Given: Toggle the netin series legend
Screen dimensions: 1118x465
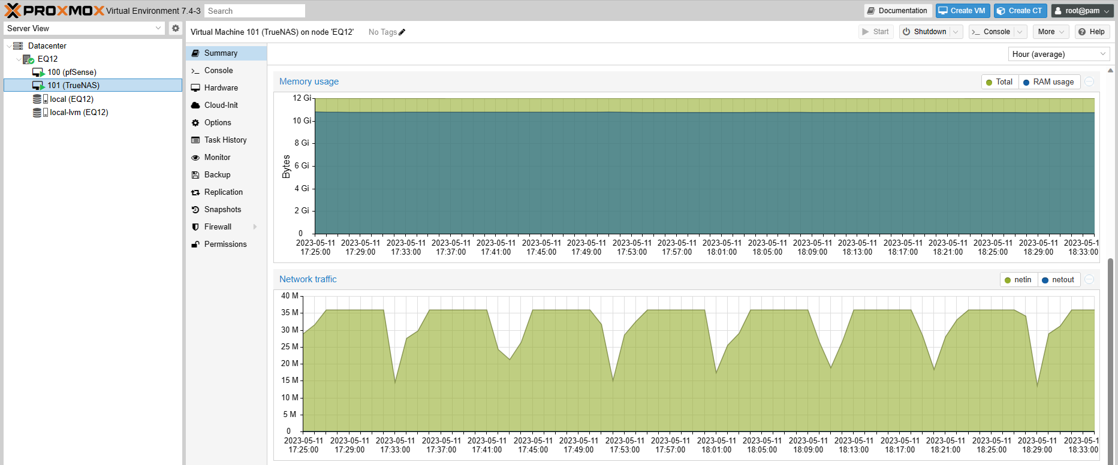Looking at the screenshot, I should tap(1018, 280).
